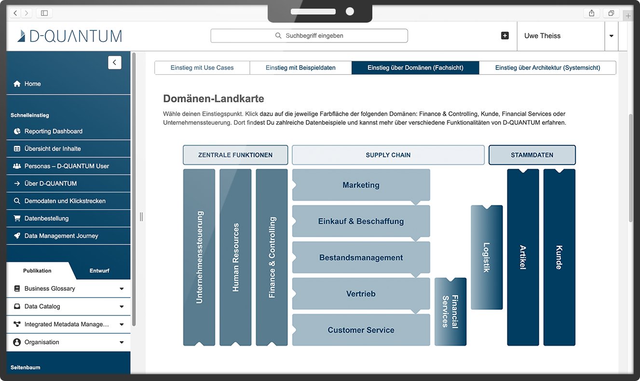Open the Einstieg über Architektur (Systemsicht) tab

(x=547, y=68)
